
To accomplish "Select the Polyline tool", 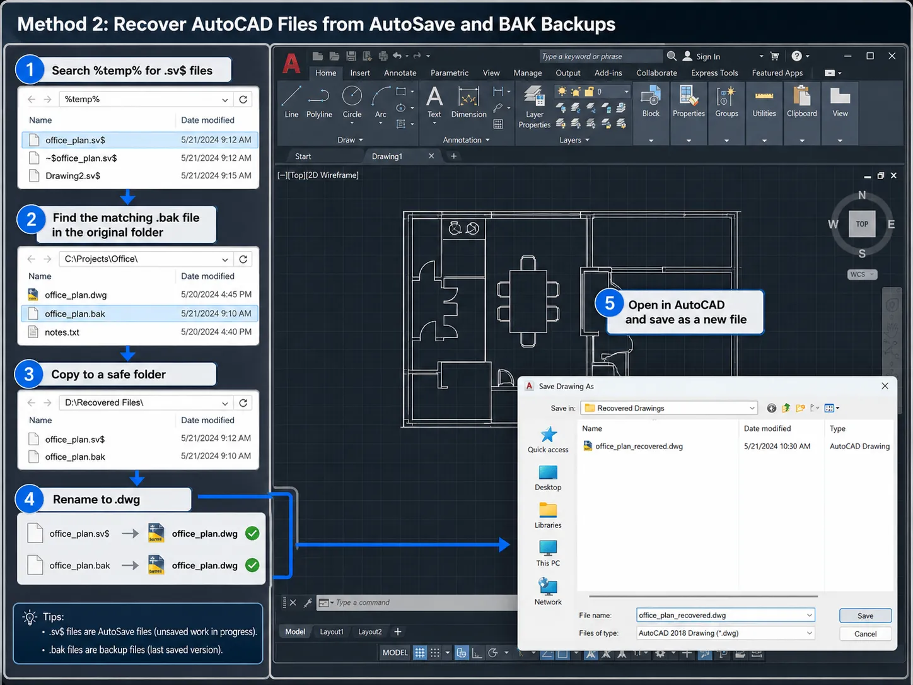I will click(319, 102).
